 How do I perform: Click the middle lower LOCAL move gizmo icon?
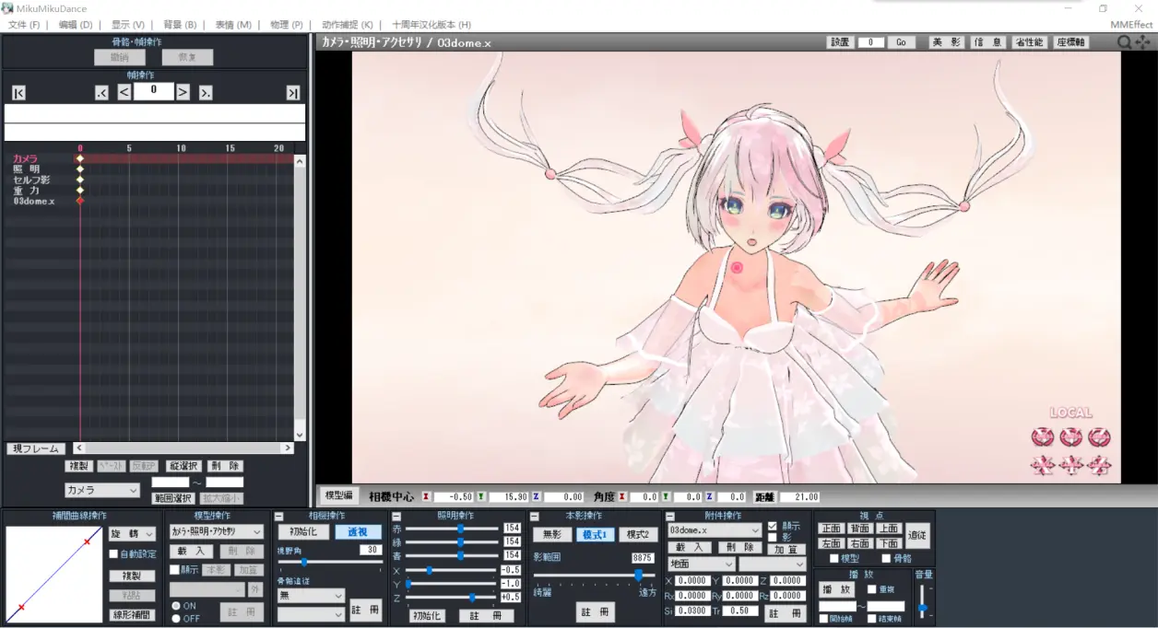tap(1070, 465)
